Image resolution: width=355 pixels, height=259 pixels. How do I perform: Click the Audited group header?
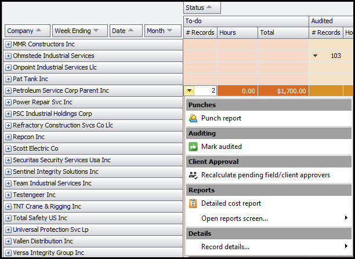pyautogui.click(x=331, y=21)
